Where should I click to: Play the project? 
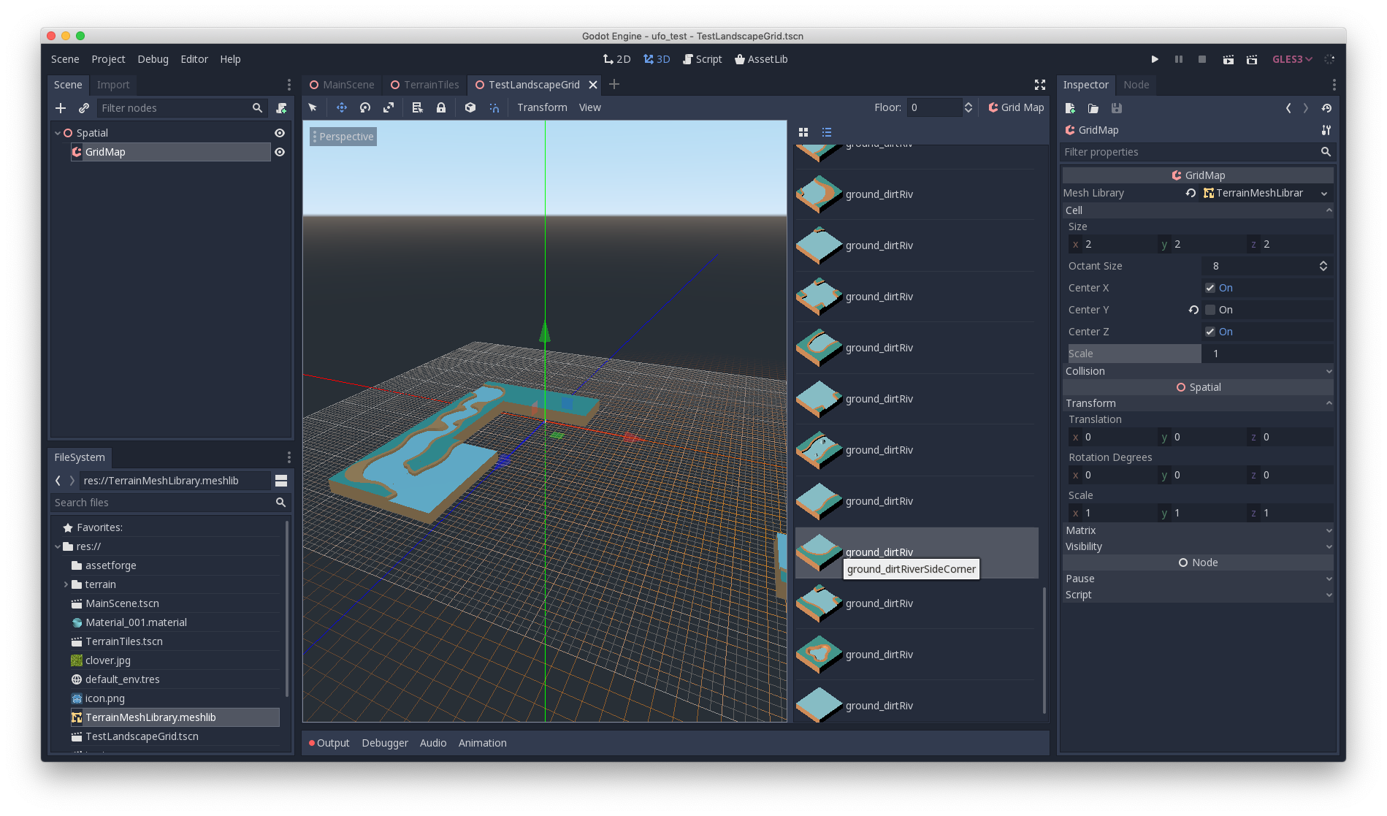(1155, 59)
